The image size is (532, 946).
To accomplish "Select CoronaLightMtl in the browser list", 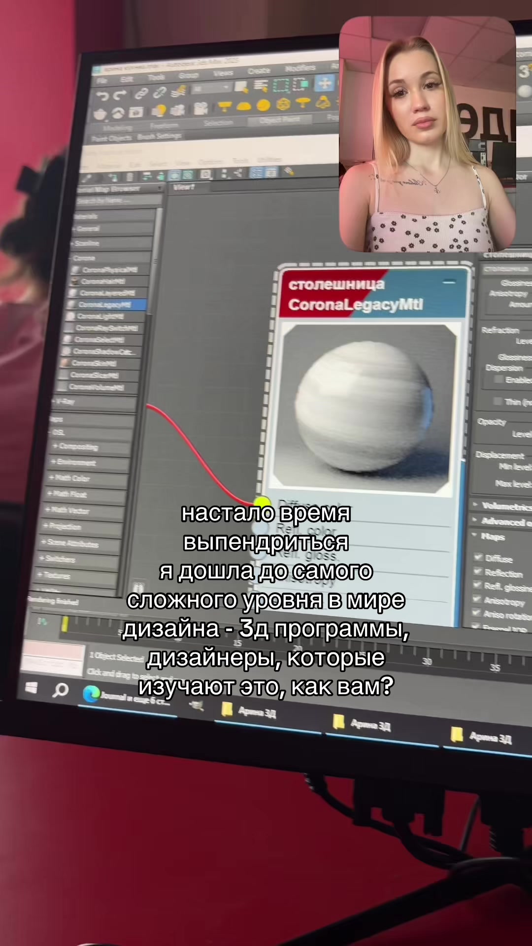I will [x=105, y=316].
